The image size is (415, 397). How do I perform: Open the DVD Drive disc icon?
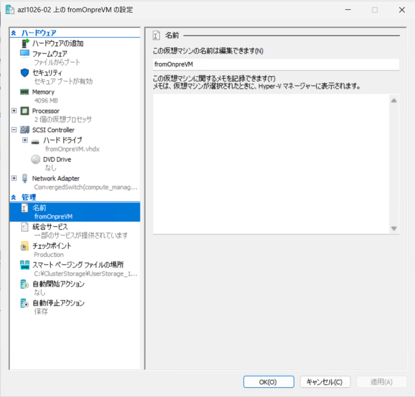(35, 159)
